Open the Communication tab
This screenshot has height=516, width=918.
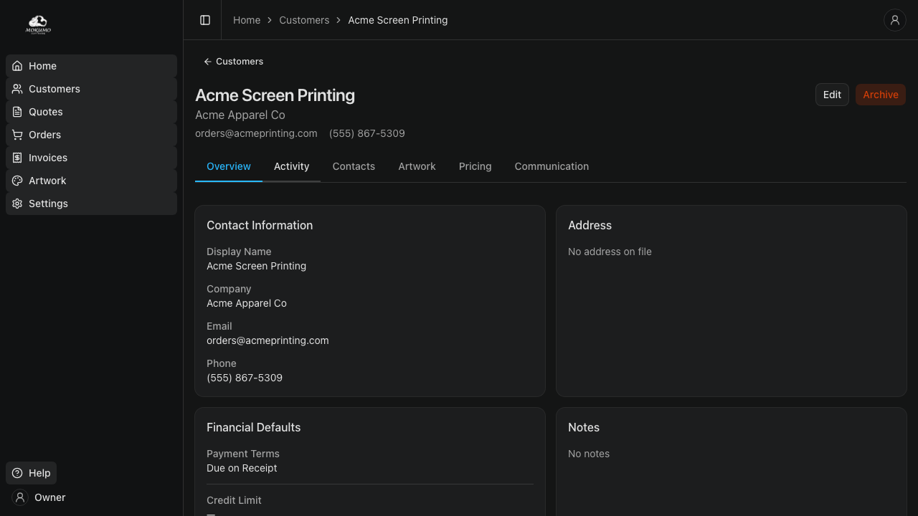[x=552, y=166]
